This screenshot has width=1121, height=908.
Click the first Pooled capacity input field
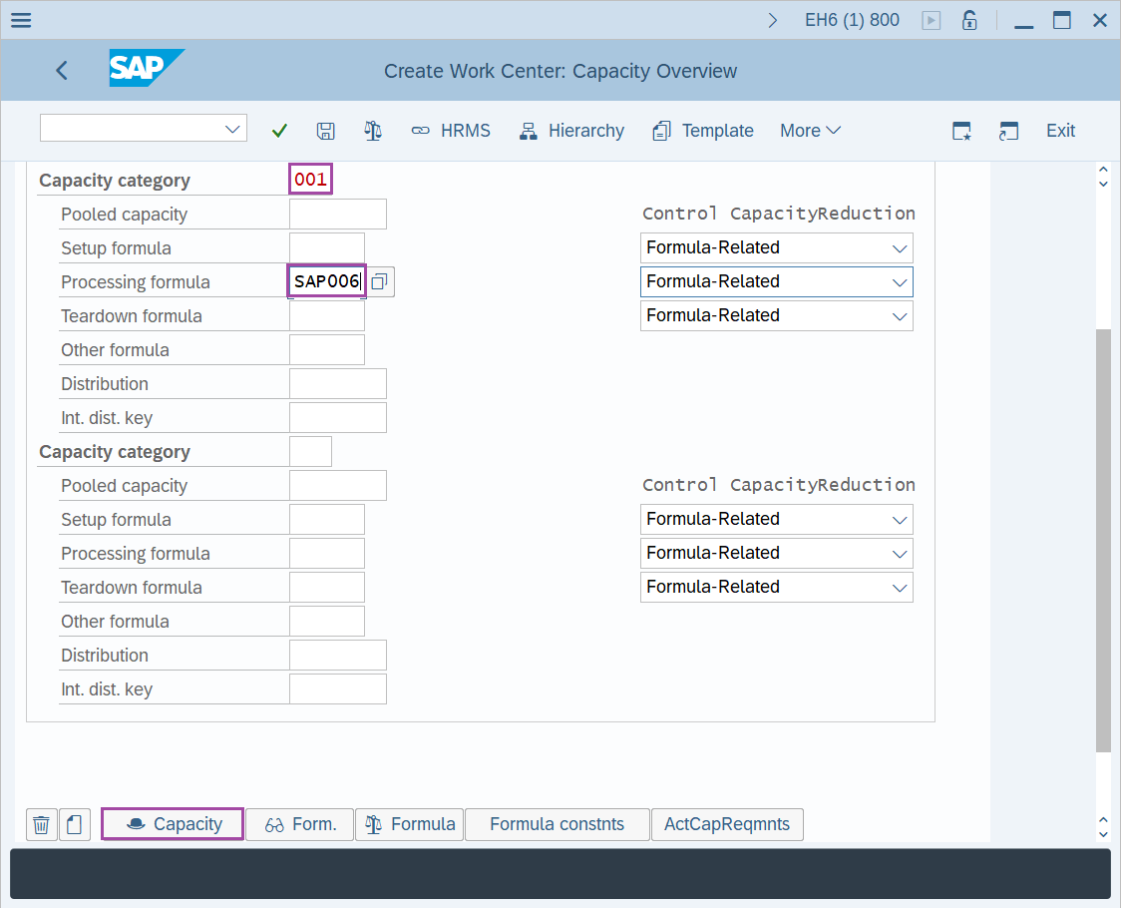click(x=337, y=215)
